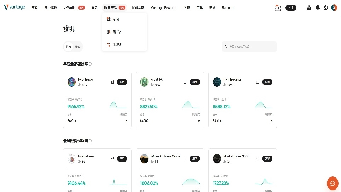This screenshot has width=341, height=192.
Task: Open the globe language selector
Action: [325, 8]
